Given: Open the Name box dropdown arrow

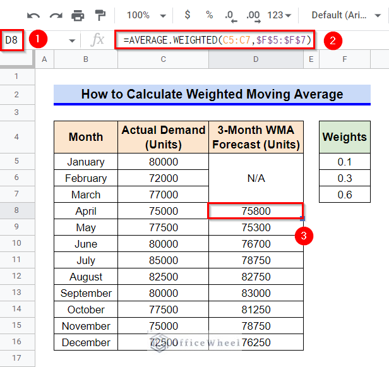Looking at the screenshot, I should point(72,40).
